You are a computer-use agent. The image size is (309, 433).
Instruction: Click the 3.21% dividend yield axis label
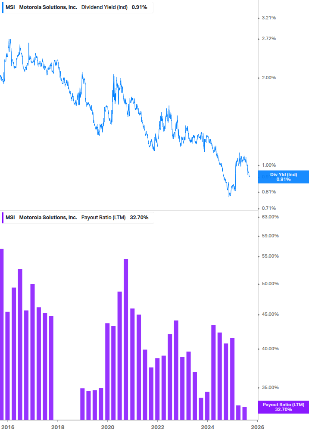pyautogui.click(x=268, y=18)
